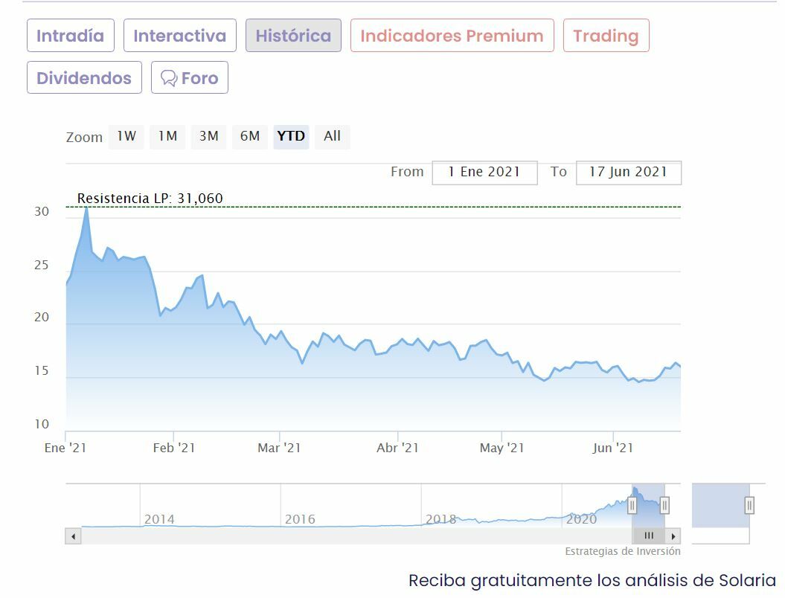The width and height of the screenshot is (785, 598).
Task: Grab the right navigator range handle
Action: coord(664,506)
